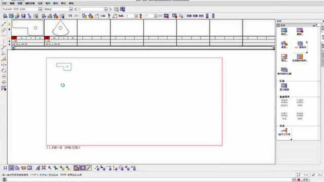Open the TruLaser 3030 machine dropdown
The height and width of the screenshot is (182, 324).
(x=40, y=9)
